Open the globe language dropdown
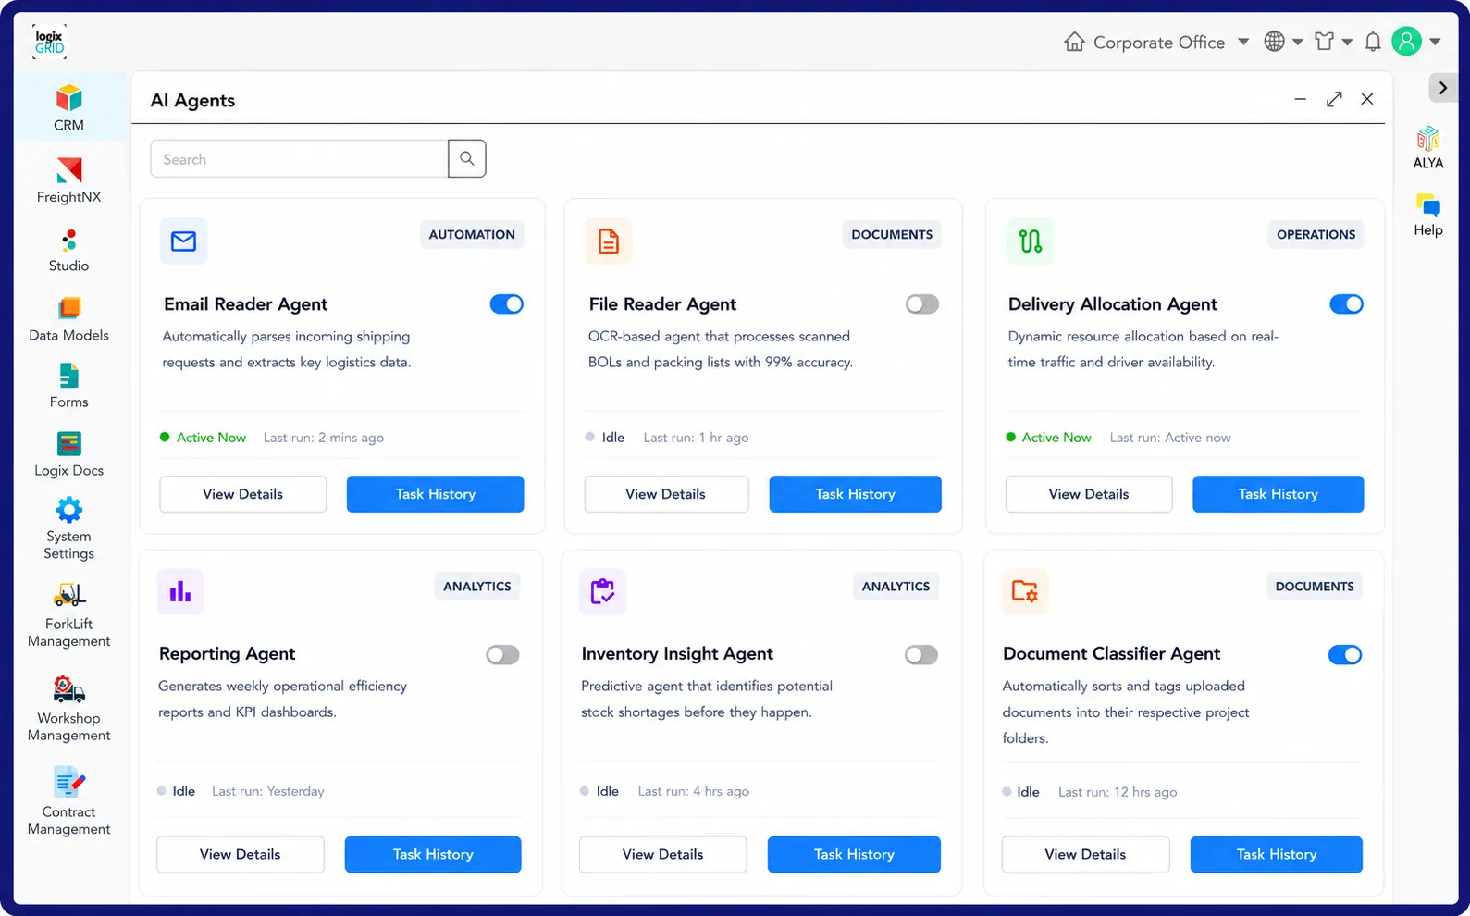 click(1284, 42)
